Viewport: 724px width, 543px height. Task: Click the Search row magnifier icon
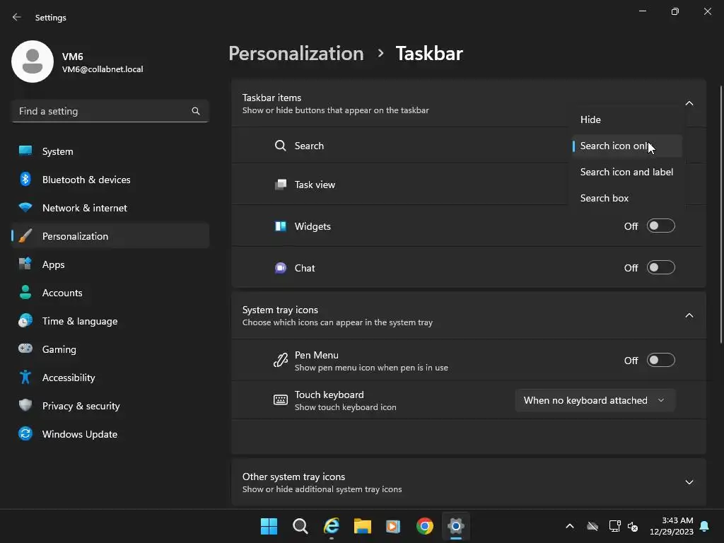[x=280, y=146]
